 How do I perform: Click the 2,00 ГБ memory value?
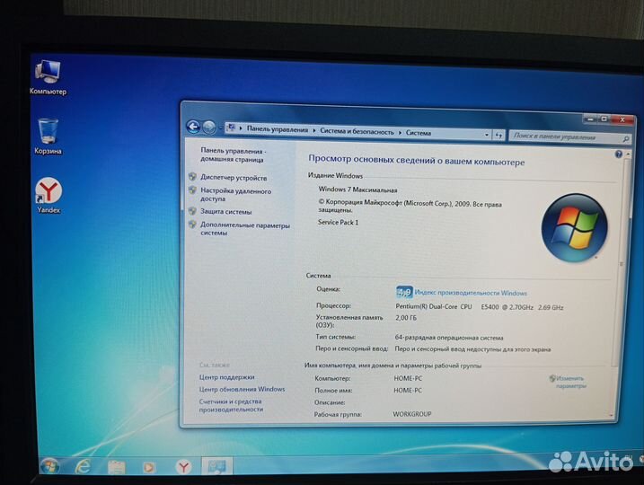tap(406, 318)
